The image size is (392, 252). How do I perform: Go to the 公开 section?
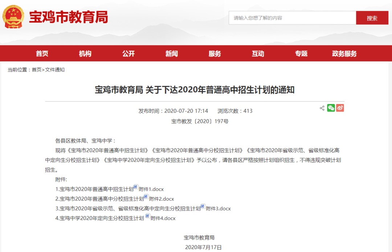pos(128,54)
